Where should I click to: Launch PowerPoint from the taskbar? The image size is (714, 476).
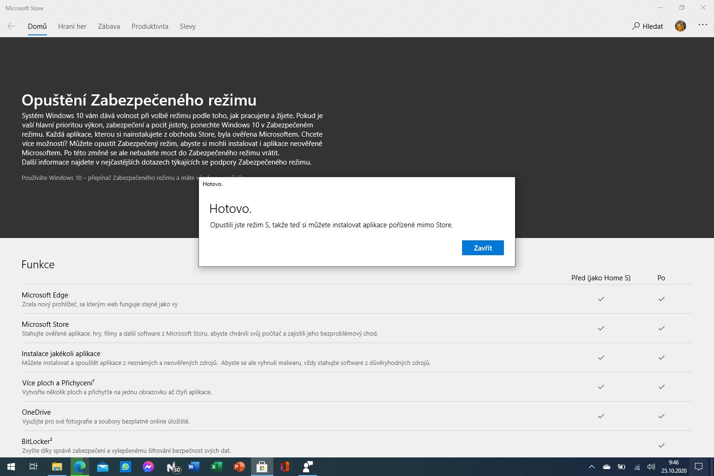239,467
